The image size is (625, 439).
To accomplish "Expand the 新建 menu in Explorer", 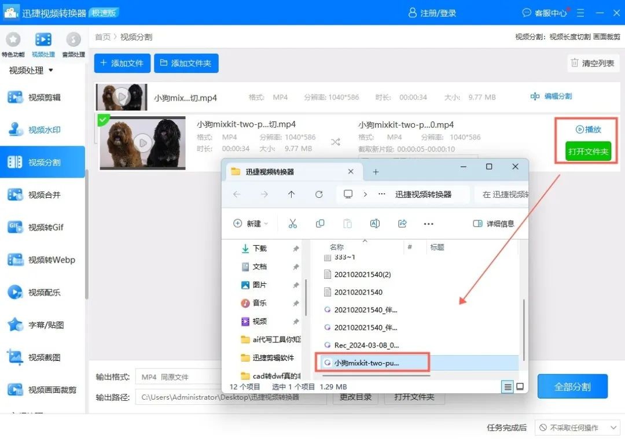I will tap(251, 224).
